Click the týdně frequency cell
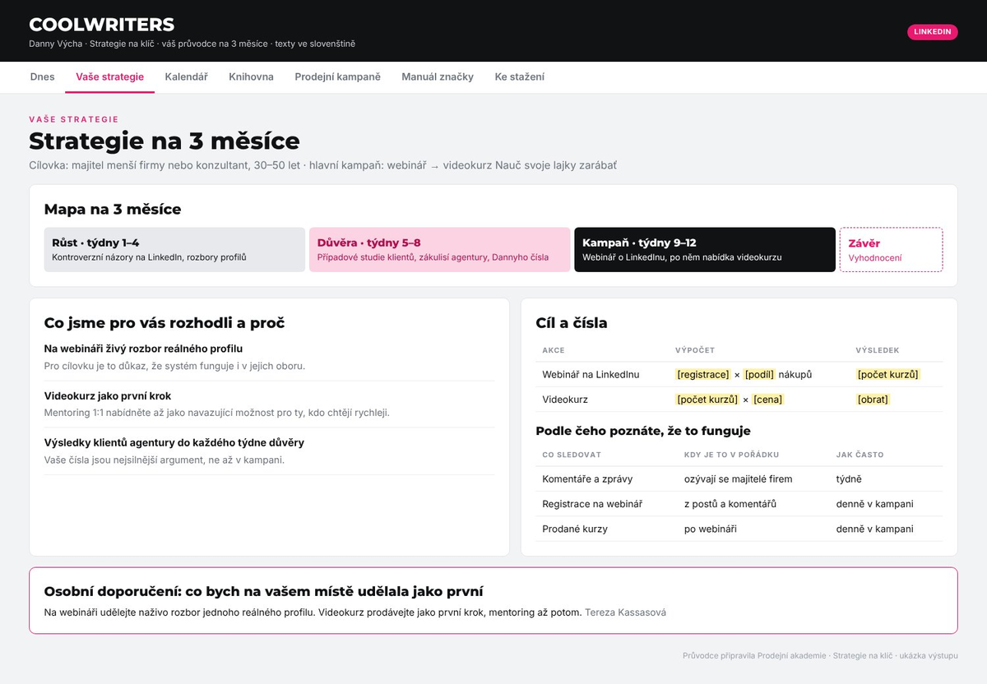This screenshot has width=987, height=684. click(x=849, y=478)
